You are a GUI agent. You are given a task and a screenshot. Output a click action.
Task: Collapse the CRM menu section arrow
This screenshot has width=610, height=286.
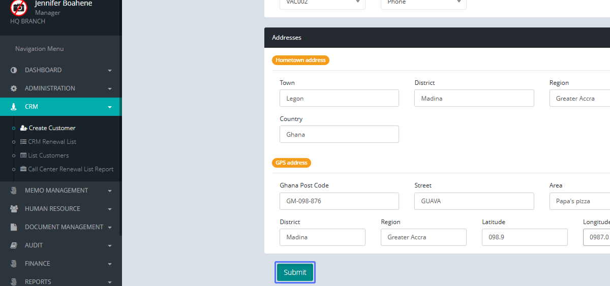[x=109, y=107]
